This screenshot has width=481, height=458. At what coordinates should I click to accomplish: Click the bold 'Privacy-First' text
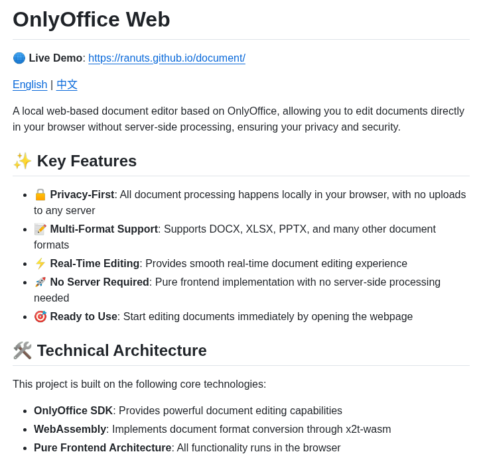coord(82,195)
